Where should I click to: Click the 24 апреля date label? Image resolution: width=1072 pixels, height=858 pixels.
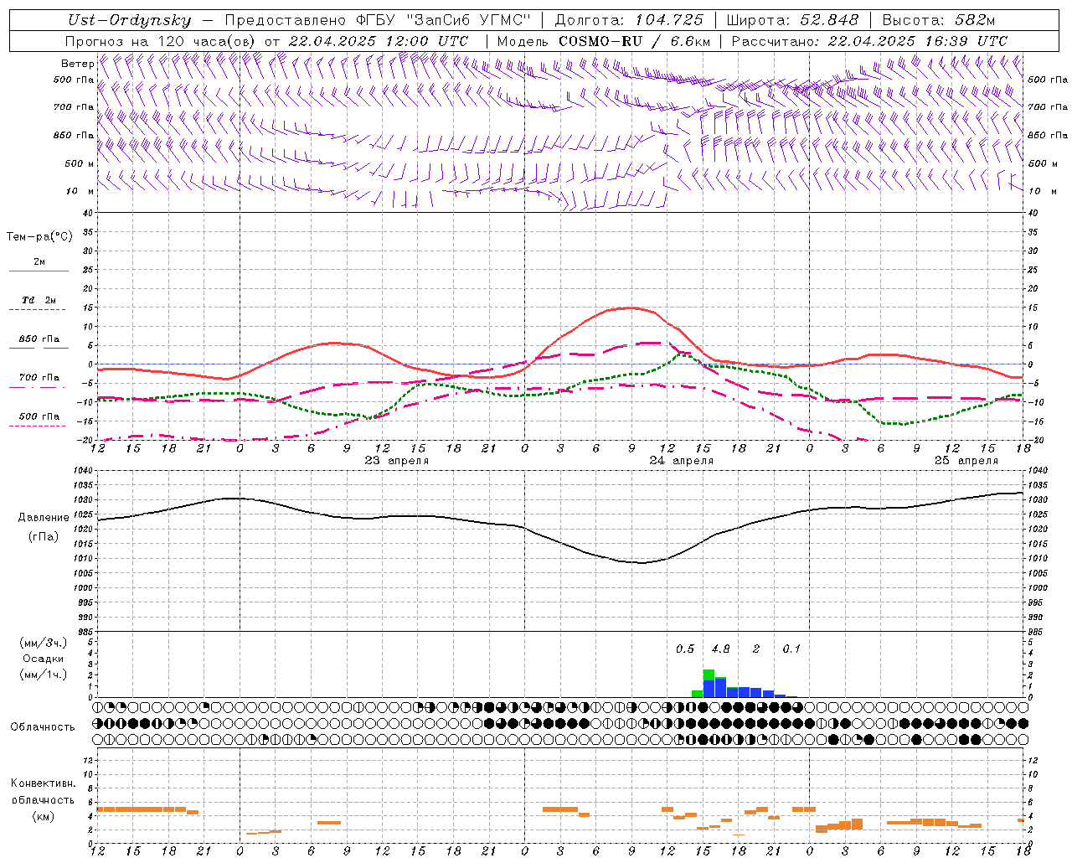(681, 461)
